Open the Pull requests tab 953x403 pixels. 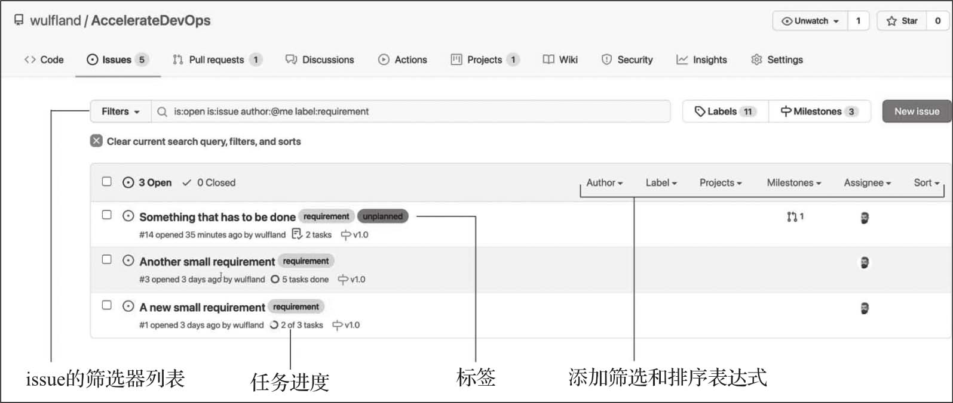pos(217,60)
